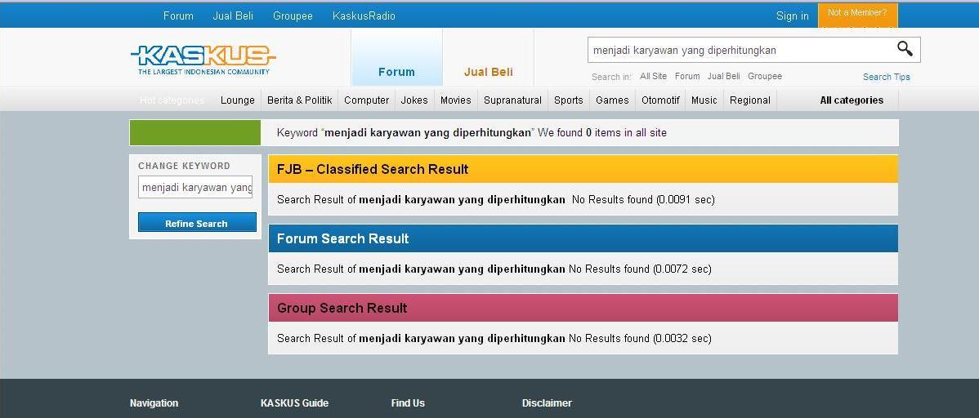This screenshot has width=979, height=418.
Task: Open Jokes category
Action: coord(414,100)
